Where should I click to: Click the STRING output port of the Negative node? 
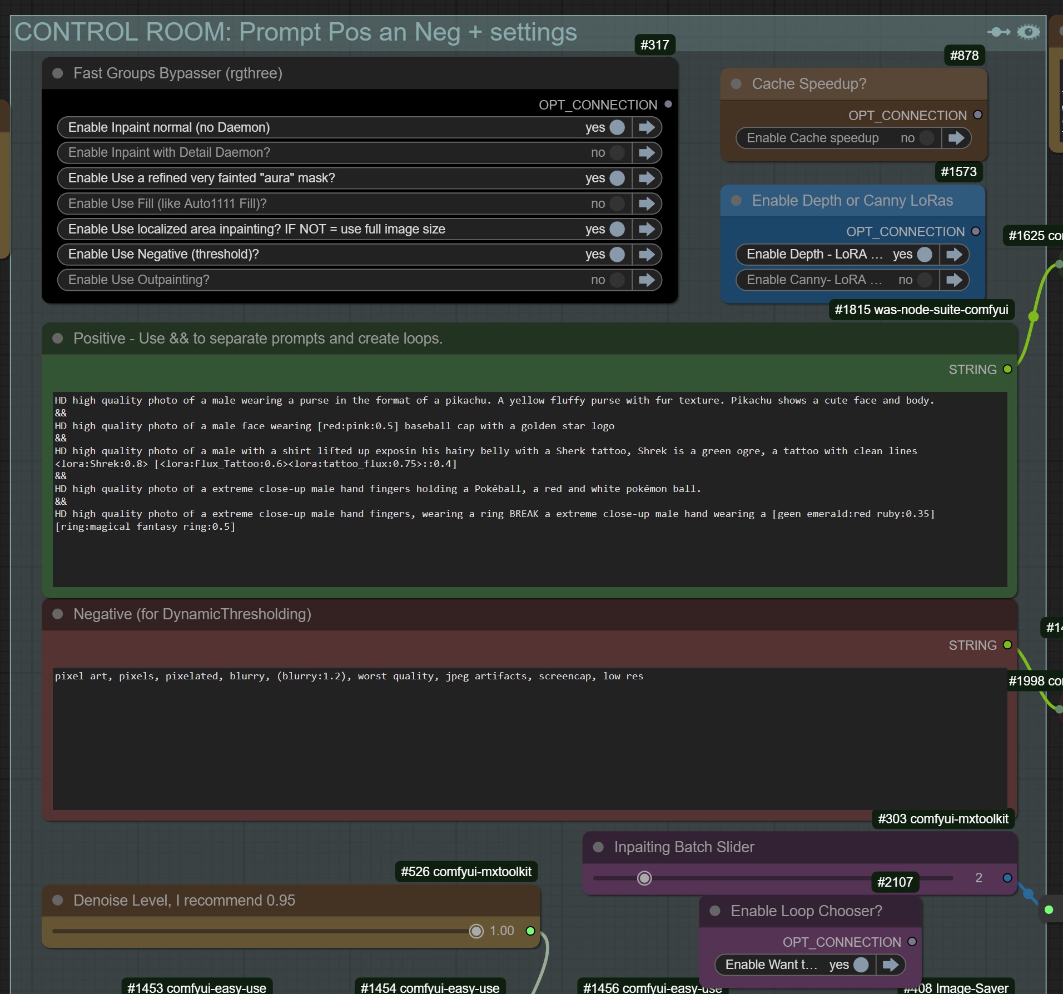point(1007,645)
